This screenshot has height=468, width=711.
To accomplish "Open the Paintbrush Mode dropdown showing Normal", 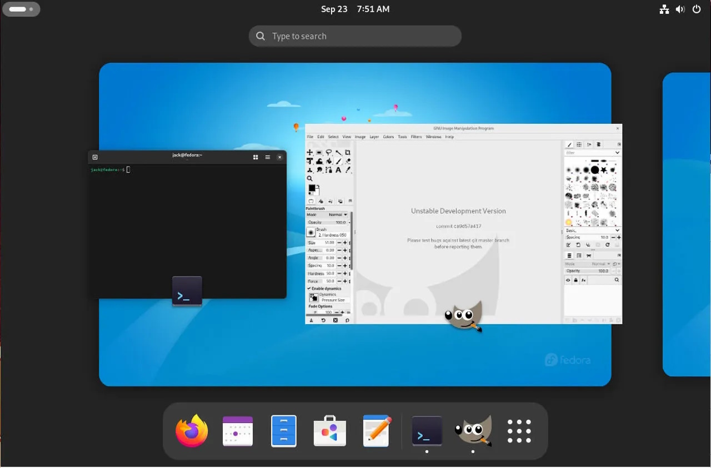I will pos(338,215).
